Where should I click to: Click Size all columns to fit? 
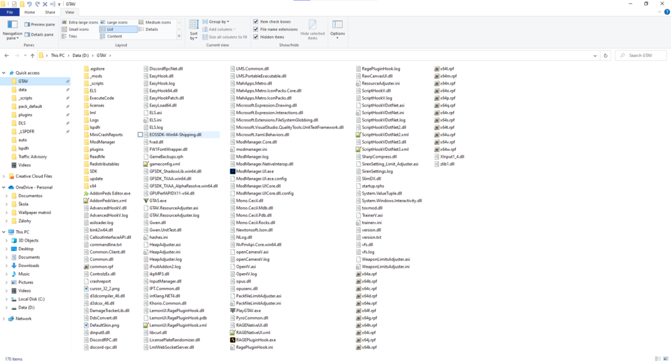tap(225, 37)
